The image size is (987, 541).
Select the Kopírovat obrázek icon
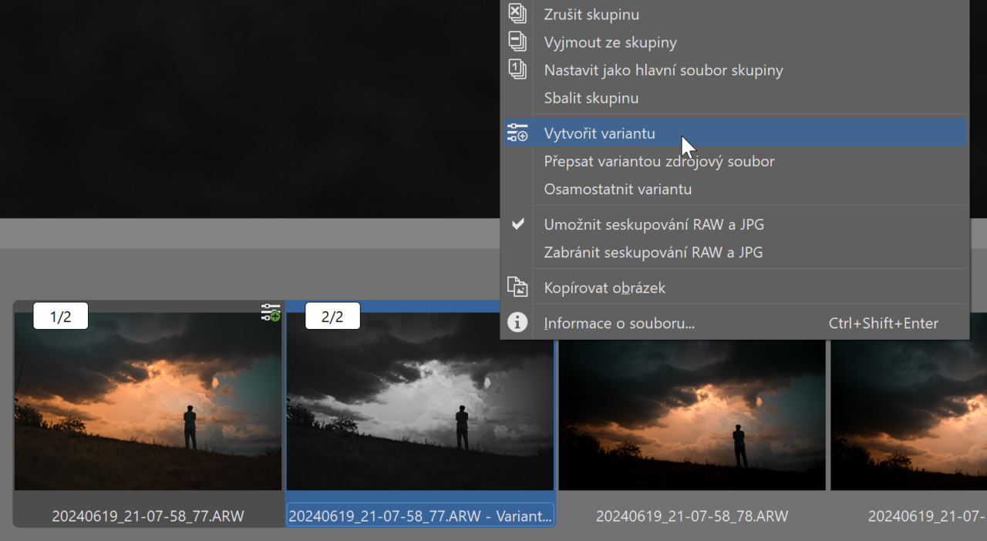517,287
